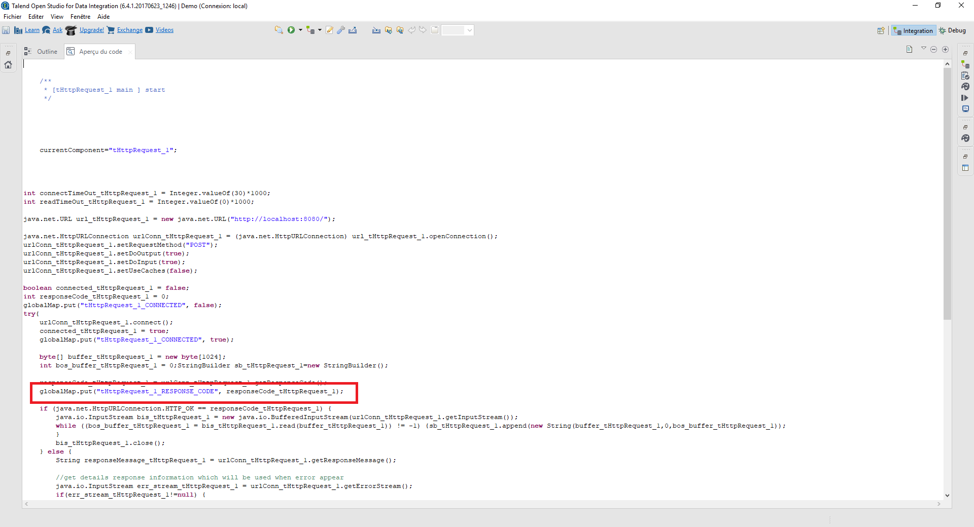Image resolution: width=974 pixels, height=527 pixels.
Task: Click the folder with refresh arrow icon
Action: point(400,30)
